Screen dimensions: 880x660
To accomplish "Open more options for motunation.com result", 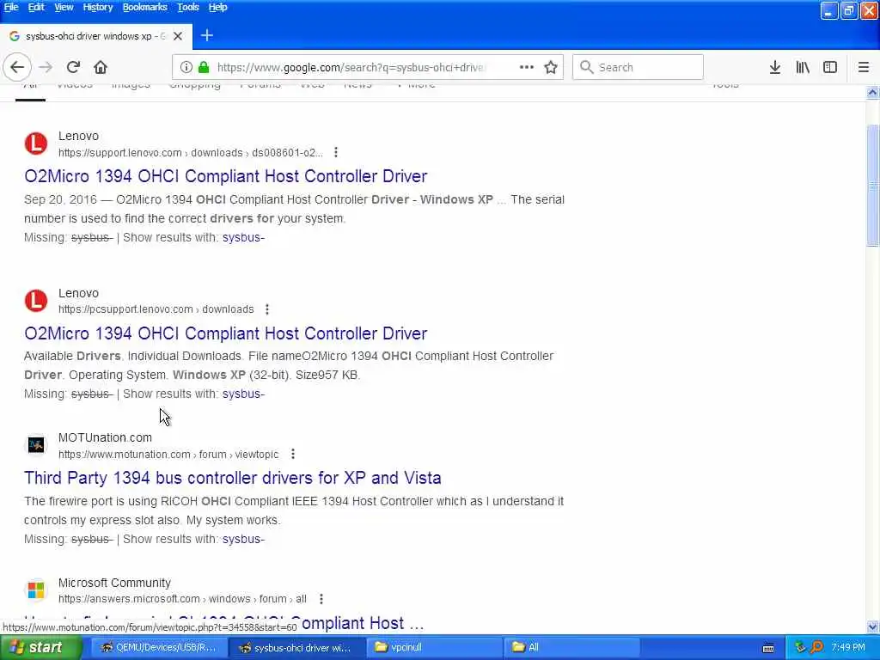I will 293,454.
